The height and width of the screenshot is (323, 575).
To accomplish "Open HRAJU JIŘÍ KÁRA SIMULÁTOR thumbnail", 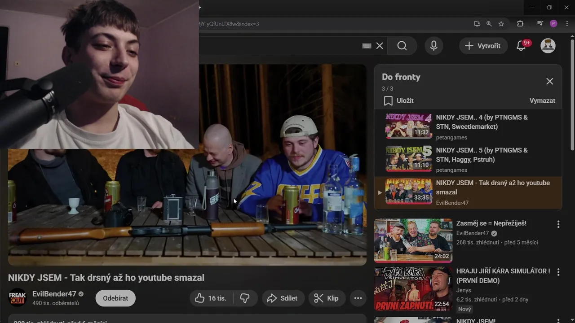I will pos(413,289).
